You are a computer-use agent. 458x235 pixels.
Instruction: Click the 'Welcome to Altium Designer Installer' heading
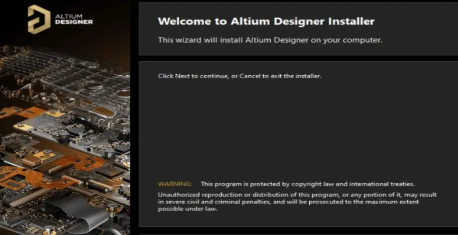[266, 22]
